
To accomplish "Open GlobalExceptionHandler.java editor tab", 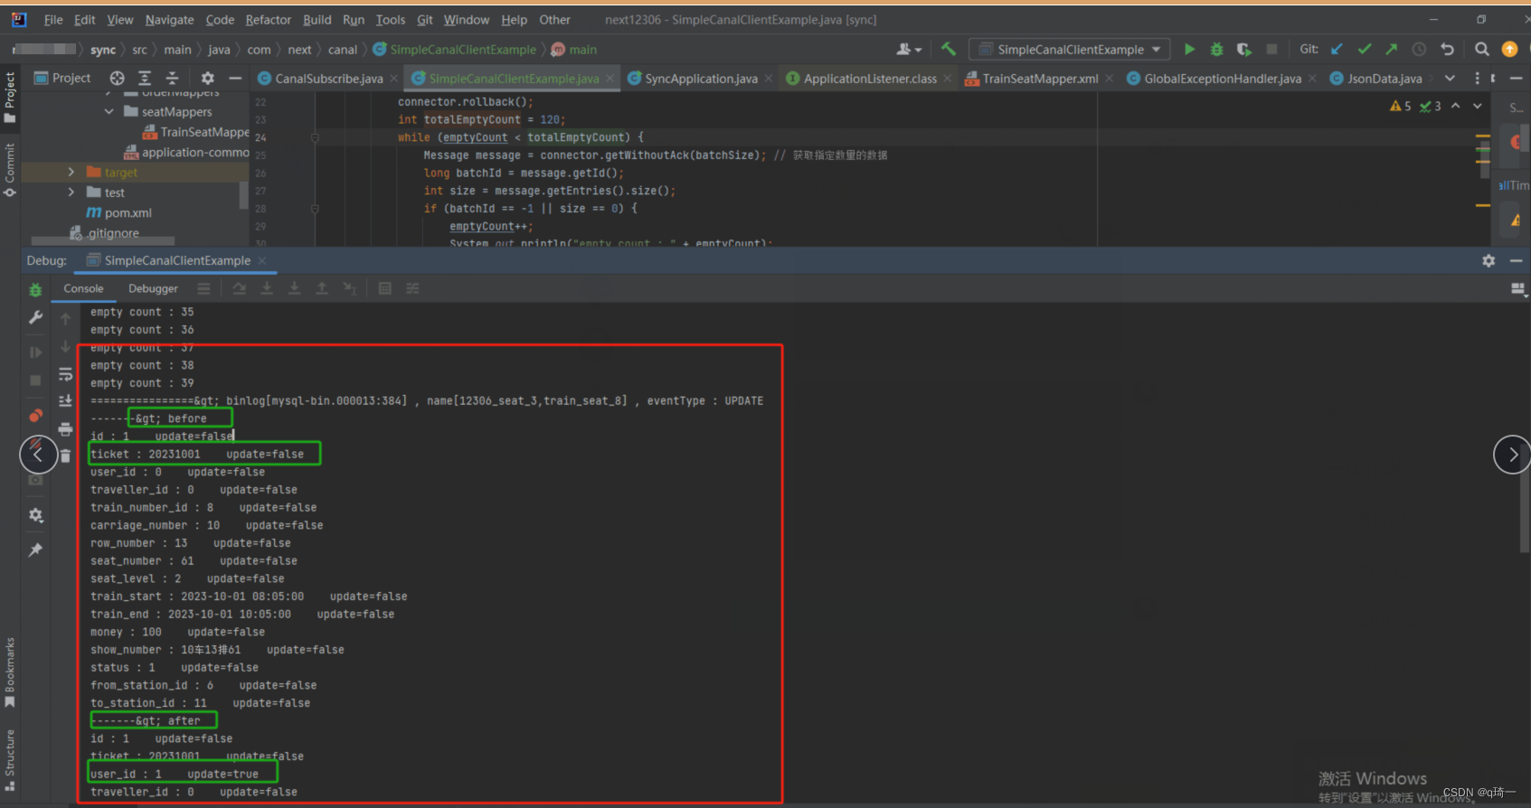I will 1223,79.
